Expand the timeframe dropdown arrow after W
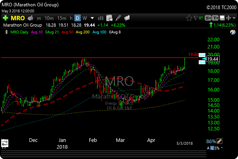This screenshot has width=238, height=159. [x=93, y=18]
